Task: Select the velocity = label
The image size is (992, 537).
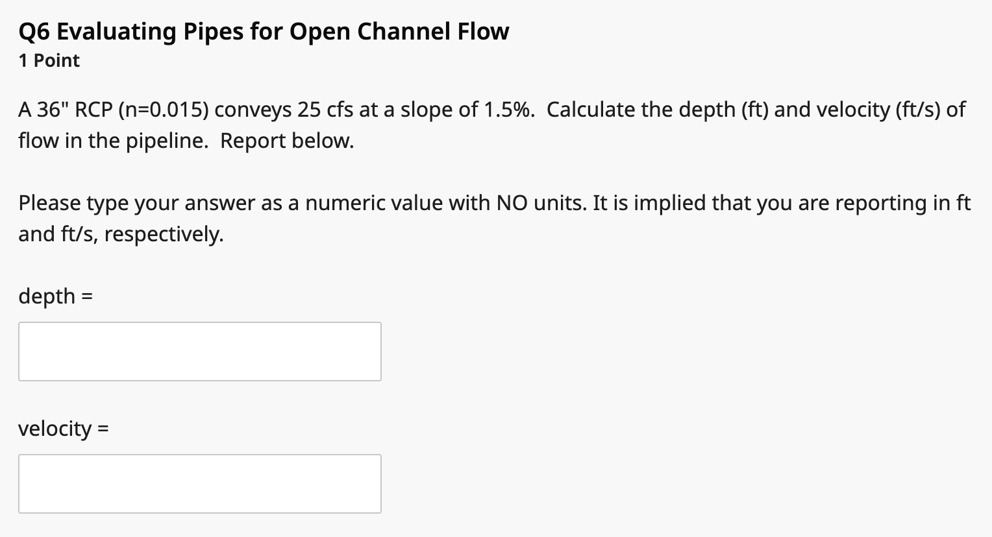Action: pos(63,428)
